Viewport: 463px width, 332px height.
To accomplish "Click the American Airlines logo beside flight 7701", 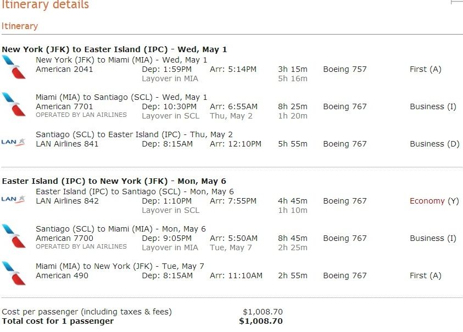I will 14,104.
